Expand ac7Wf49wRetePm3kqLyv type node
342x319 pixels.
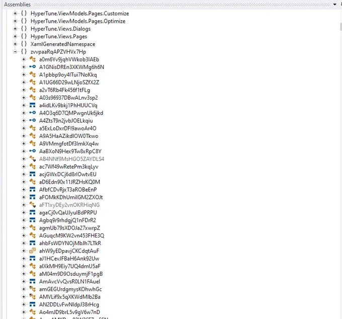(x=24, y=167)
